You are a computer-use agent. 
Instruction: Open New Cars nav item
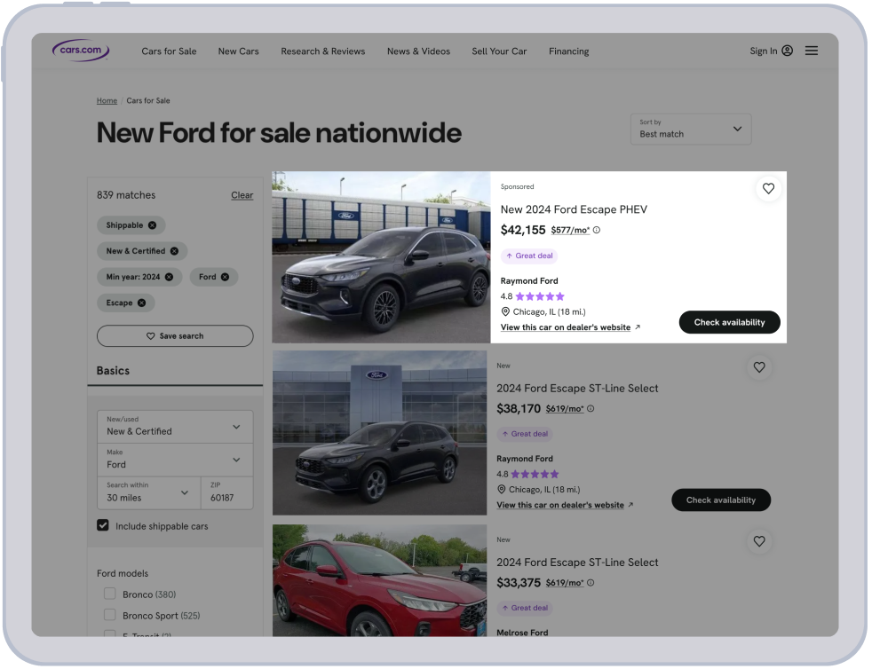click(240, 51)
